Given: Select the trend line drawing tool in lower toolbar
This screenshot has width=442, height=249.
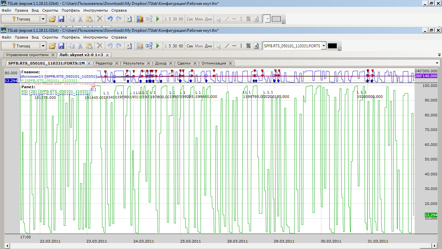Looking at the screenshot, I should click(x=227, y=46).
